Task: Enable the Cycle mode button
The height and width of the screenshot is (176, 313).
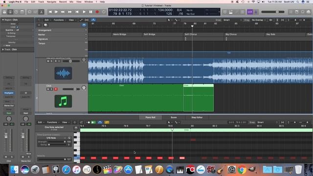Action: tap(104, 12)
